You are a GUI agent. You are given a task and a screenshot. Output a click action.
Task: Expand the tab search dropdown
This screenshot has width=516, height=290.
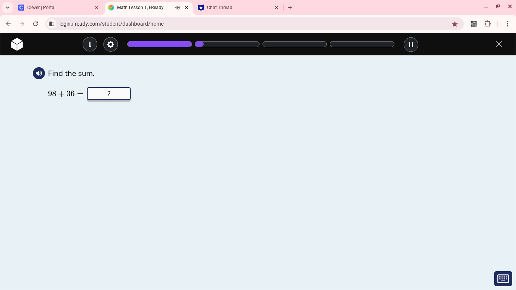click(x=8, y=8)
